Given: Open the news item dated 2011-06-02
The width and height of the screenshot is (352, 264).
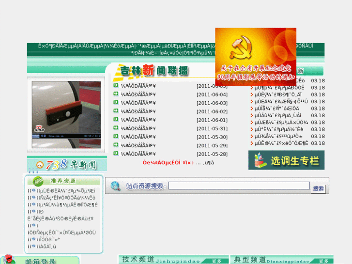Looking at the screenshot, I should click(138, 111).
